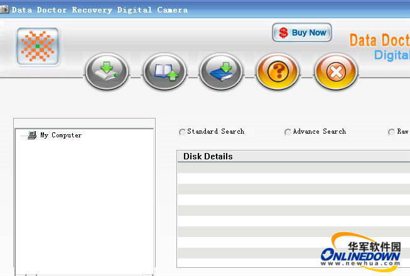
Task: Click the My Computer icon in tree
Action: coord(32,135)
